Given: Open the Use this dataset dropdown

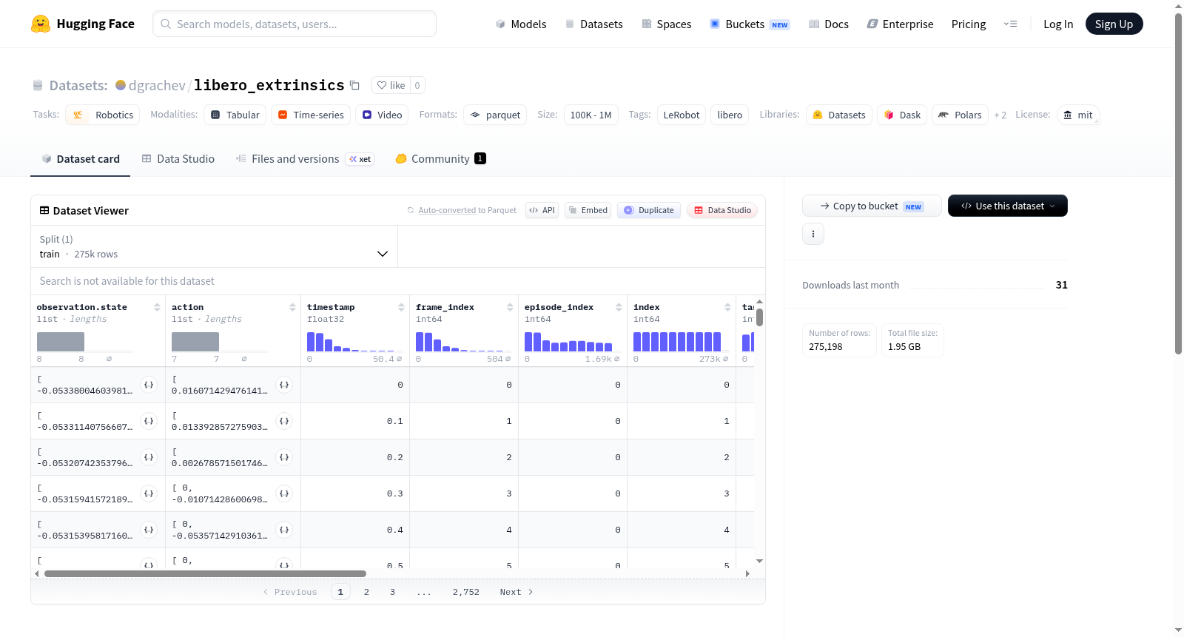Looking at the screenshot, I should tap(1007, 206).
